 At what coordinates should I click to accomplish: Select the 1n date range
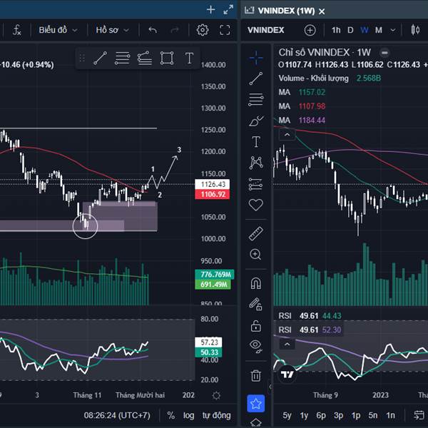[x=390, y=415]
